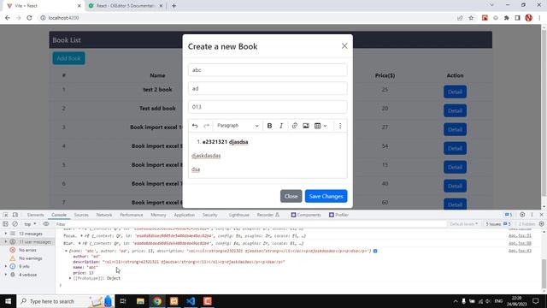
Task: Click Detail button for Test add book
Action: point(455,110)
